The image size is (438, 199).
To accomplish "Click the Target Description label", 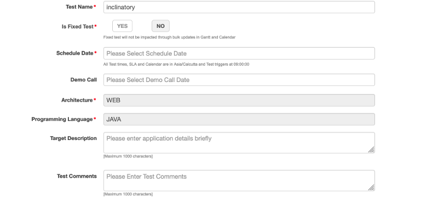I will point(73,138).
